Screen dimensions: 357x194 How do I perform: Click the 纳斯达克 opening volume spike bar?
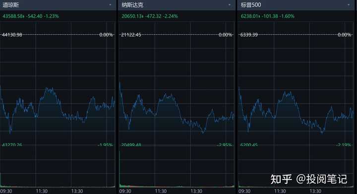tap(120, 169)
